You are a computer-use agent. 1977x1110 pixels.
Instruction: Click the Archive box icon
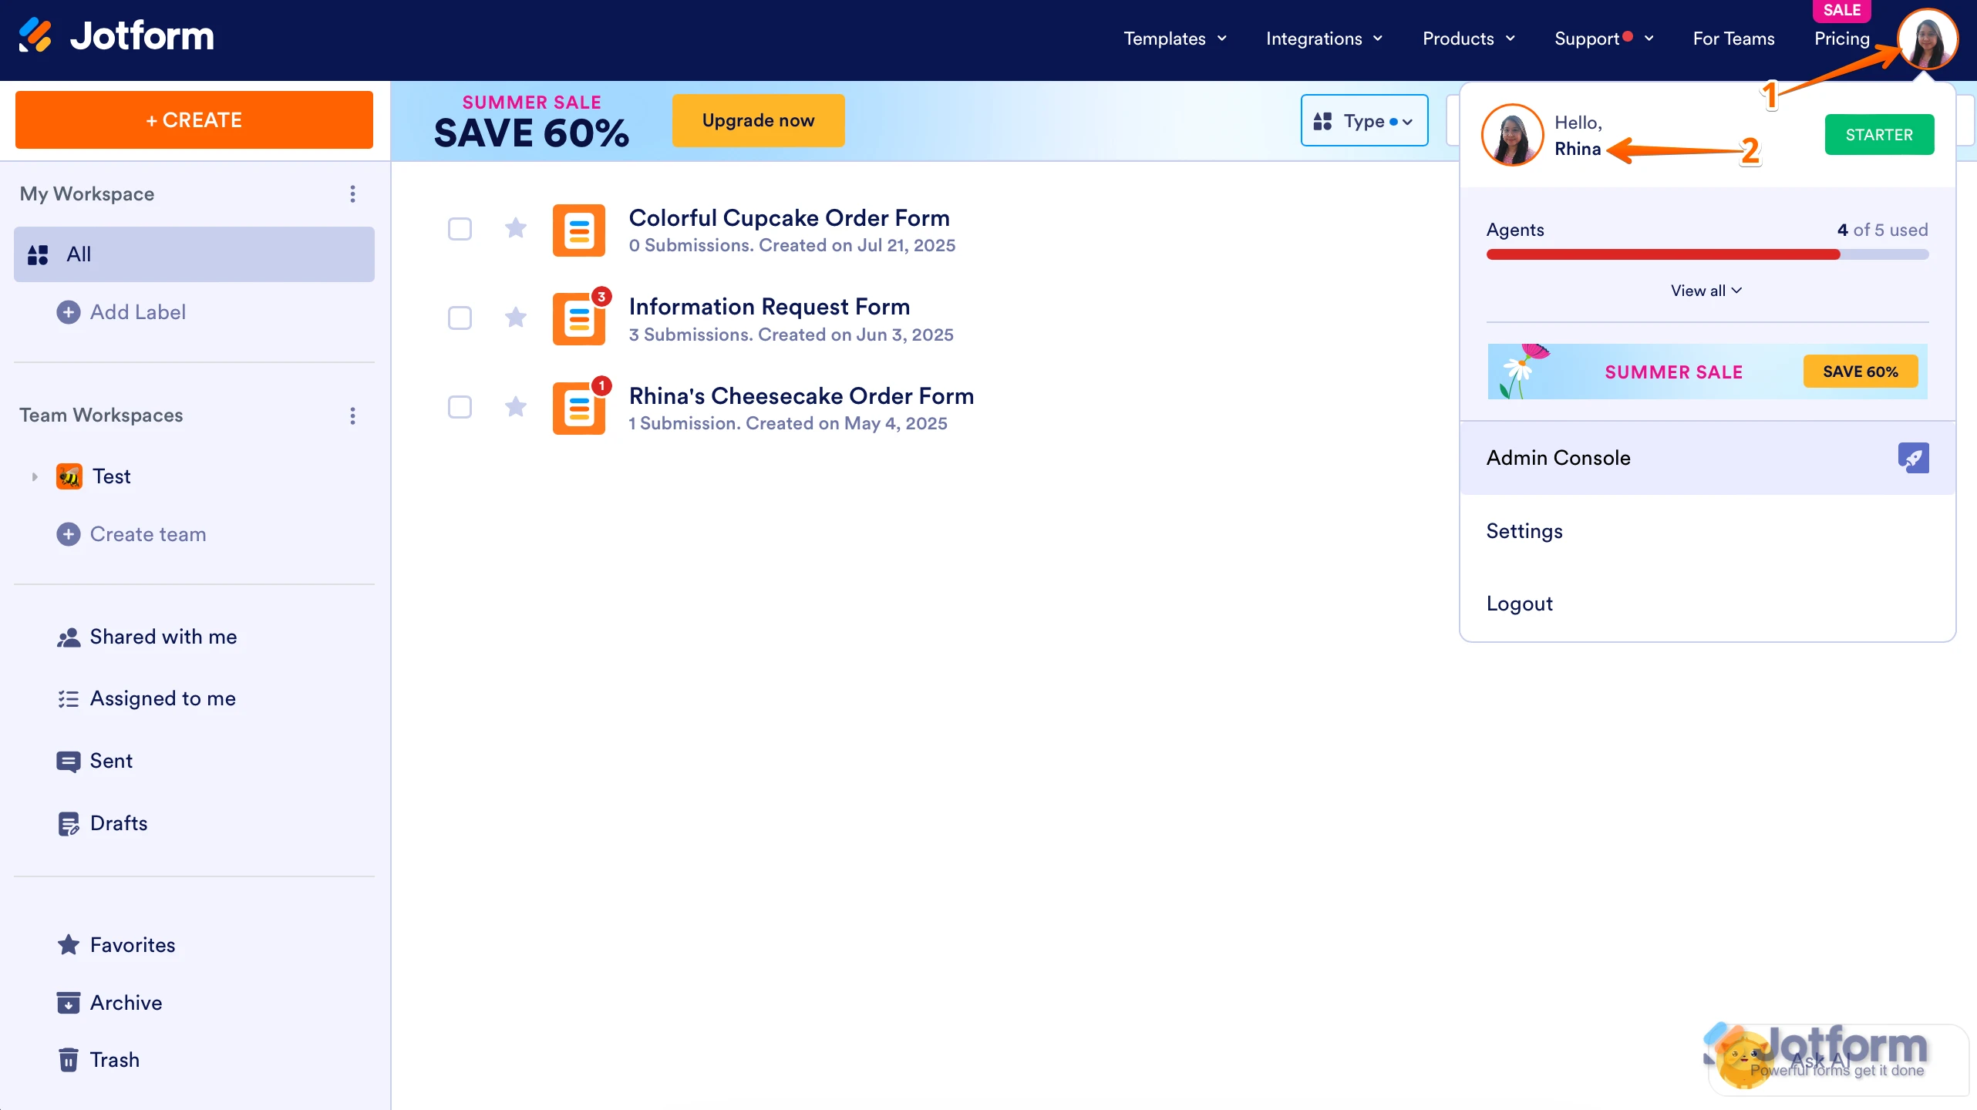69,1003
